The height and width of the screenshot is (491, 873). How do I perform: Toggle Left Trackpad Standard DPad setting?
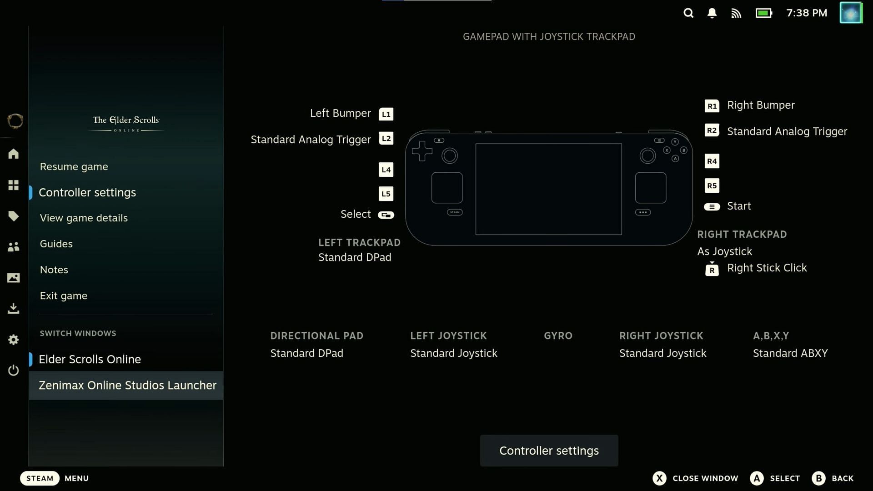click(x=354, y=256)
